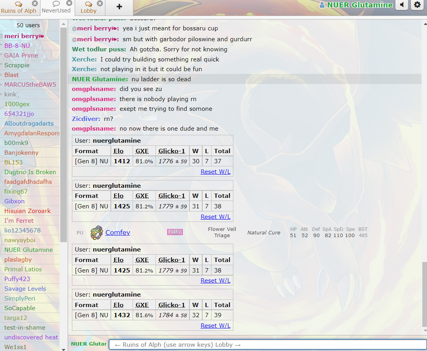
Task: Close the NeverUsed room tab
Action: pyautogui.click(x=70, y=3)
